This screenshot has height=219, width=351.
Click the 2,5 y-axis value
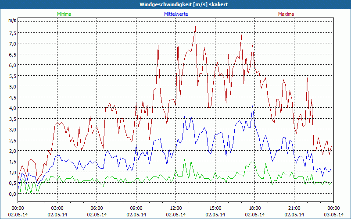coord(13,140)
